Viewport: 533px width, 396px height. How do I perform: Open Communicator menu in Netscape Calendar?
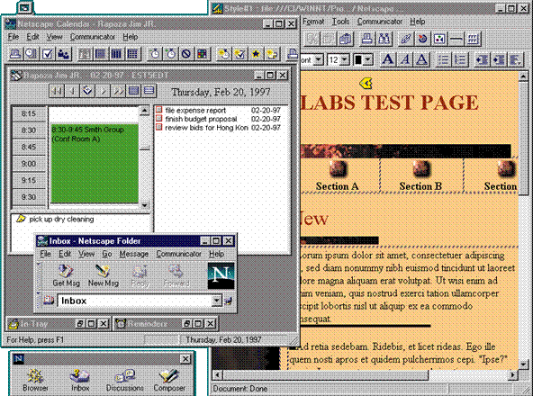click(93, 37)
